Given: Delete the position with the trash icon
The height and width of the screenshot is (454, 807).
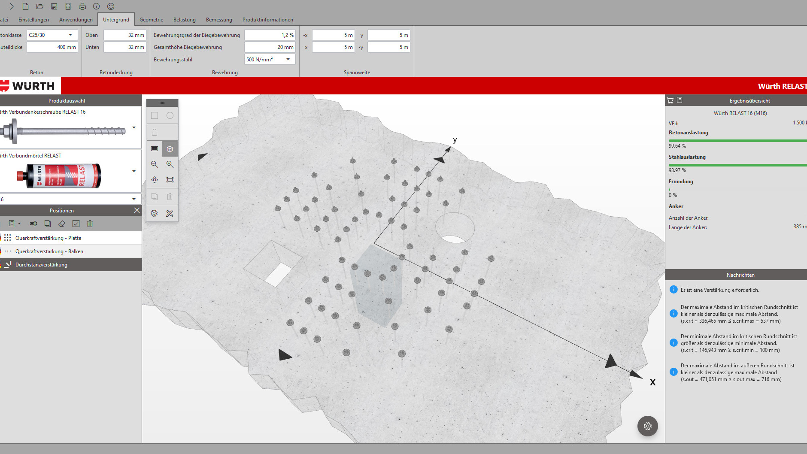Looking at the screenshot, I should [x=90, y=224].
